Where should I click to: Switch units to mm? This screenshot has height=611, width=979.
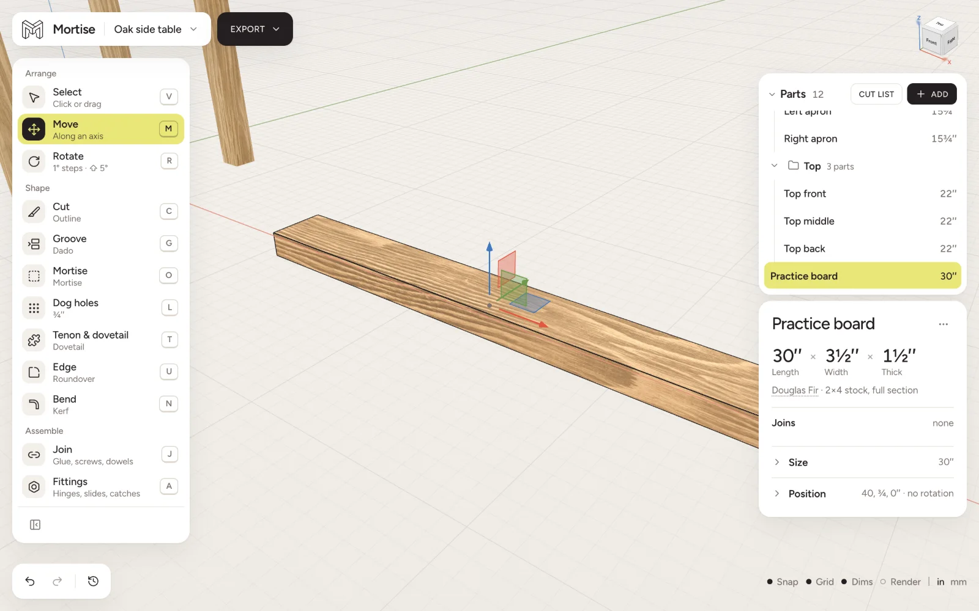[958, 582]
